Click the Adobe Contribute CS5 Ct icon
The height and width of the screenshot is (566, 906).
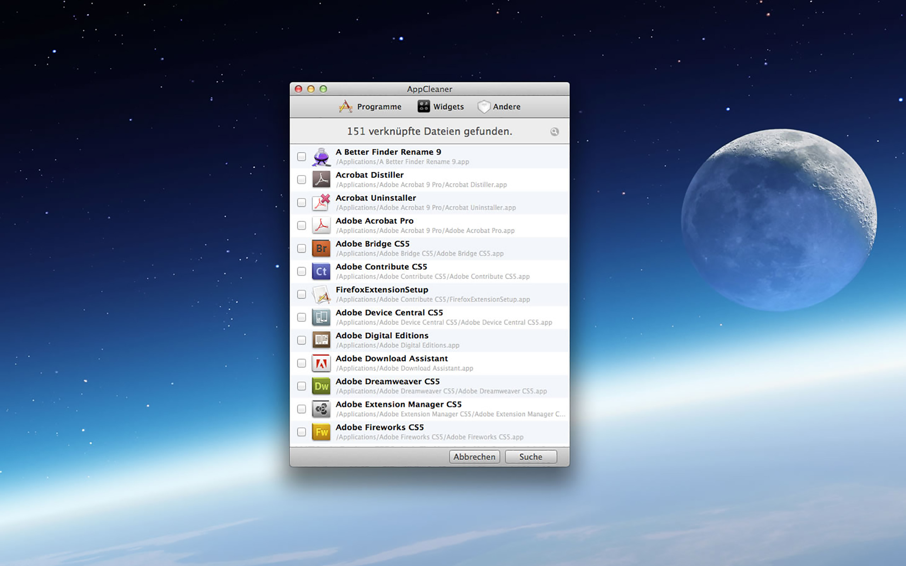[321, 271]
